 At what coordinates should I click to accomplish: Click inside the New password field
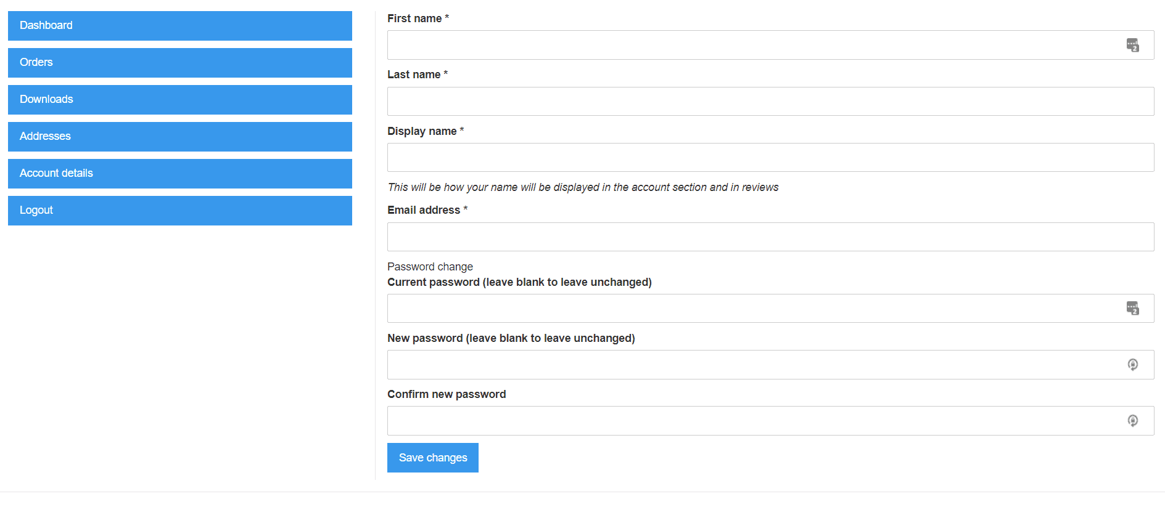[x=752, y=365]
